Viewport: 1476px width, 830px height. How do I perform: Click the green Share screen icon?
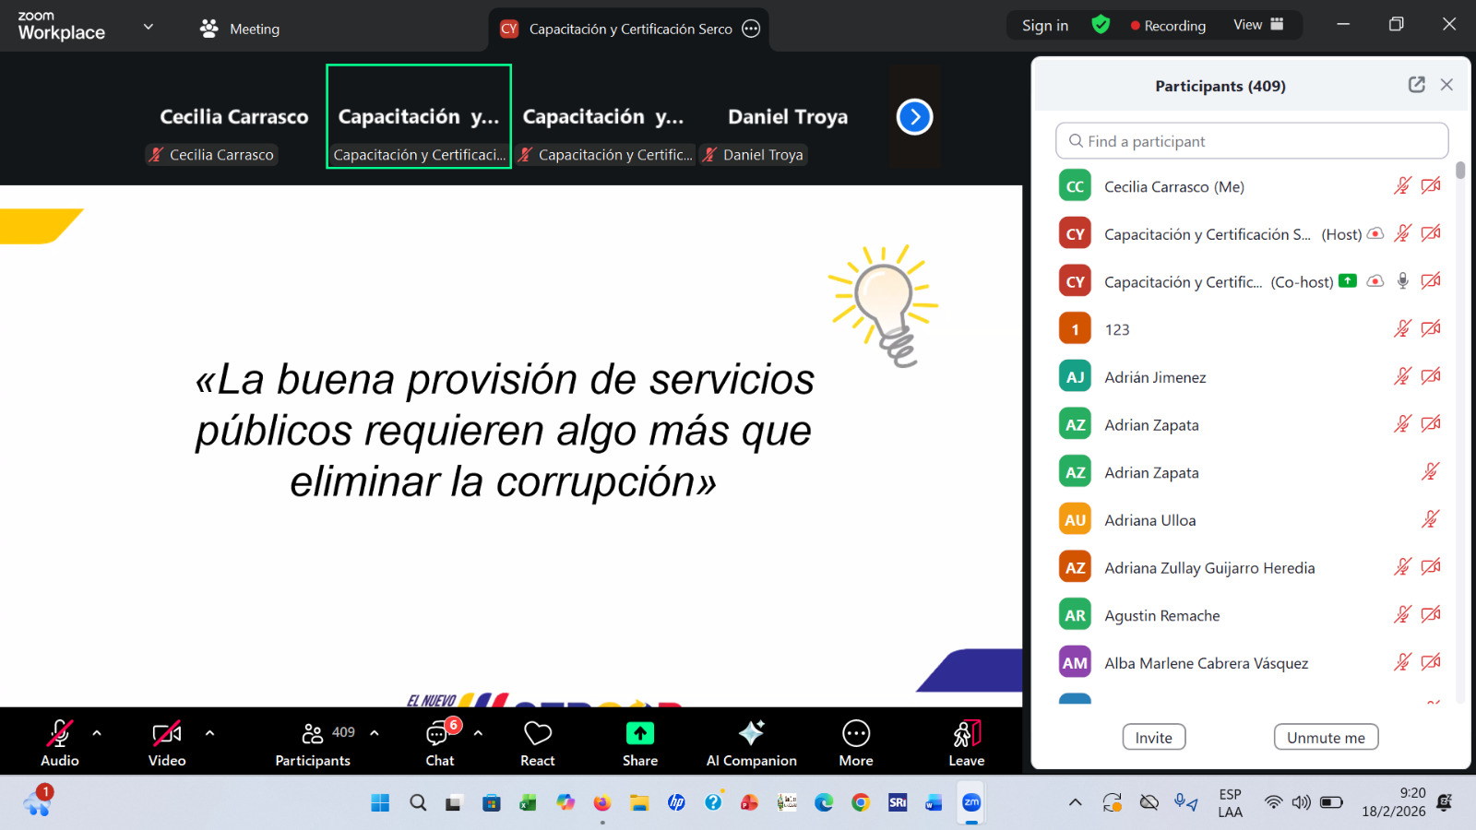coord(639,733)
